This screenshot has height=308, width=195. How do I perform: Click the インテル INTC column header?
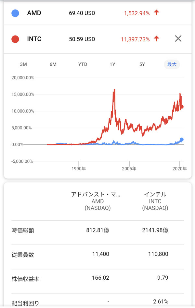click(155, 201)
